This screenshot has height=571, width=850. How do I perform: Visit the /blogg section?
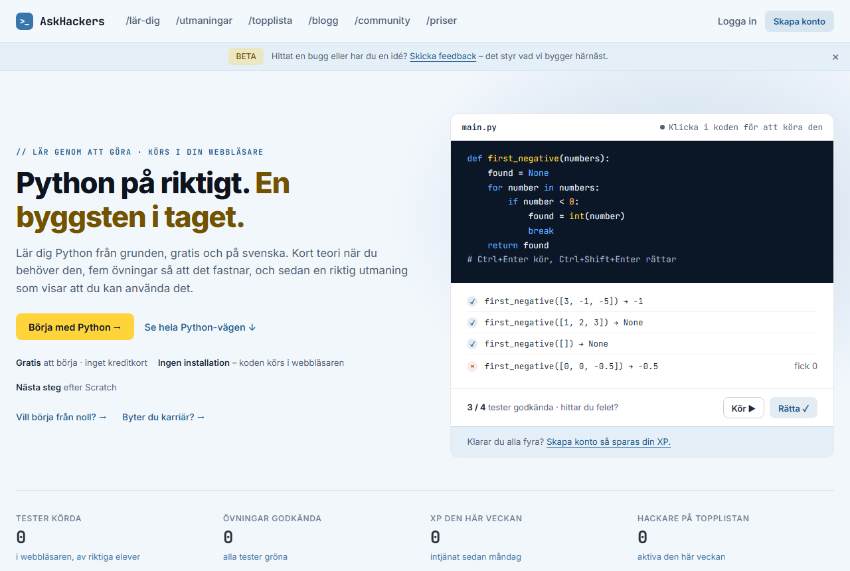coord(323,21)
